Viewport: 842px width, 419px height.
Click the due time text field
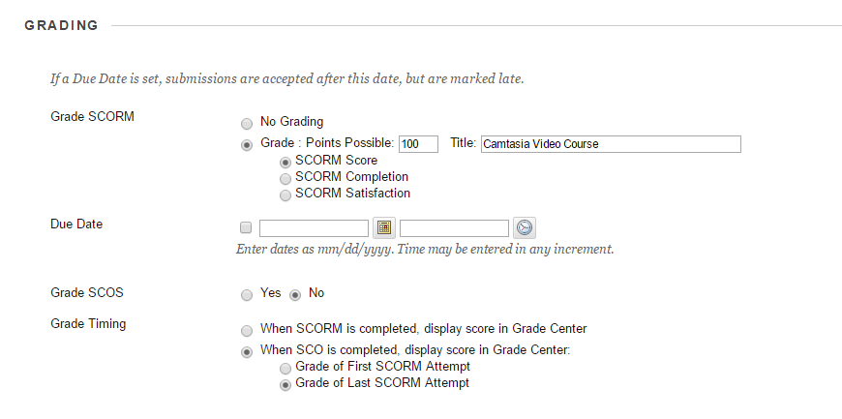[x=454, y=228]
